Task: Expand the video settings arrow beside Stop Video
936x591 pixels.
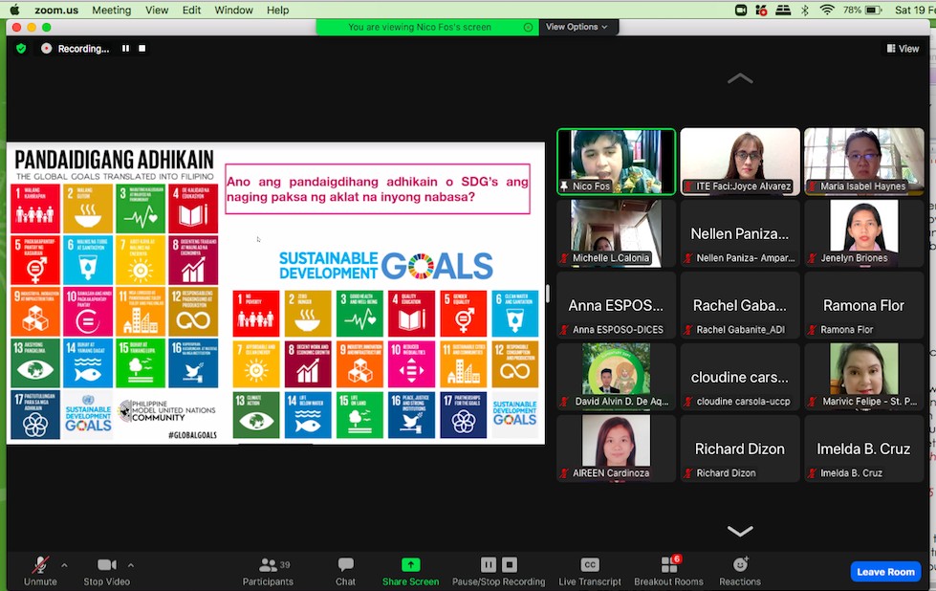Action: pos(131,565)
